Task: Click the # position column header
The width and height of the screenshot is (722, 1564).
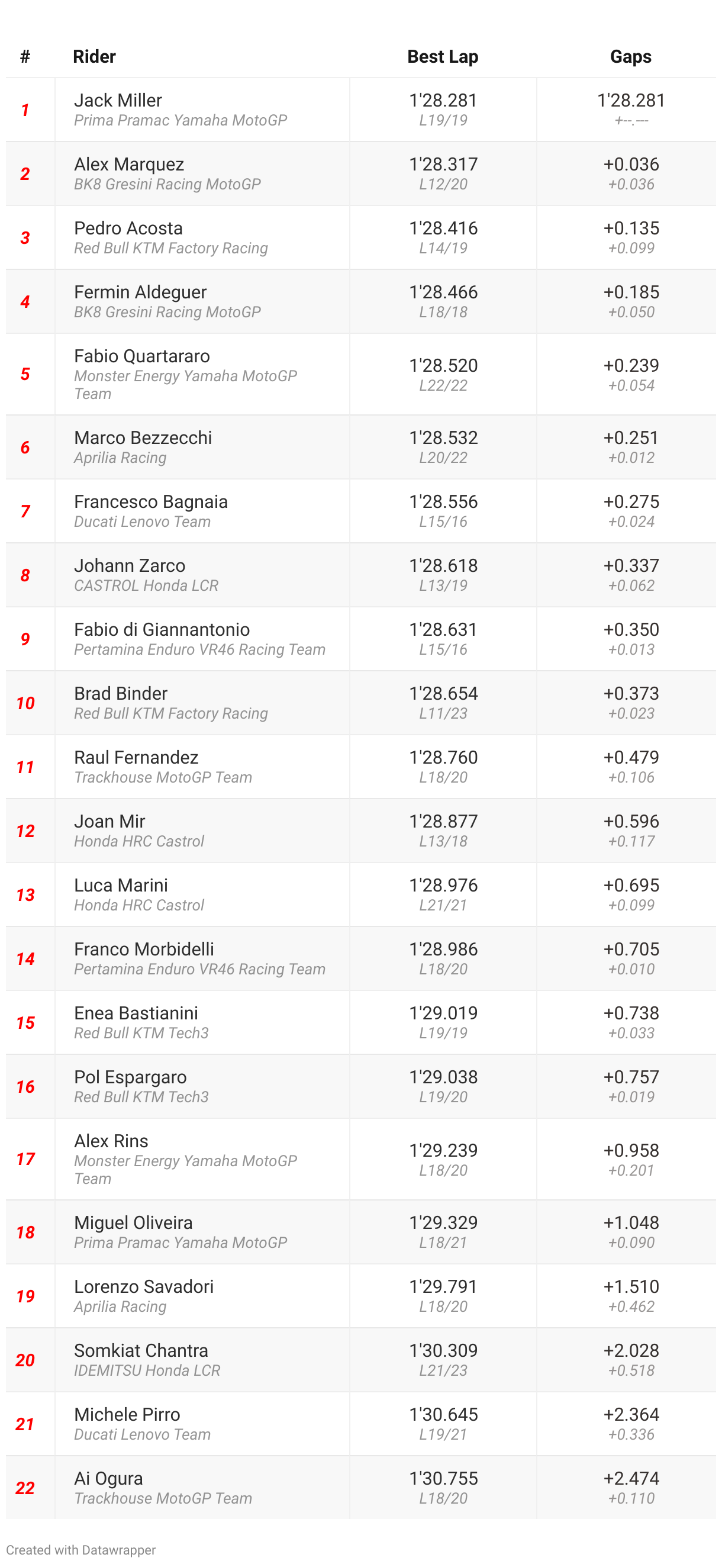Action: [25, 56]
